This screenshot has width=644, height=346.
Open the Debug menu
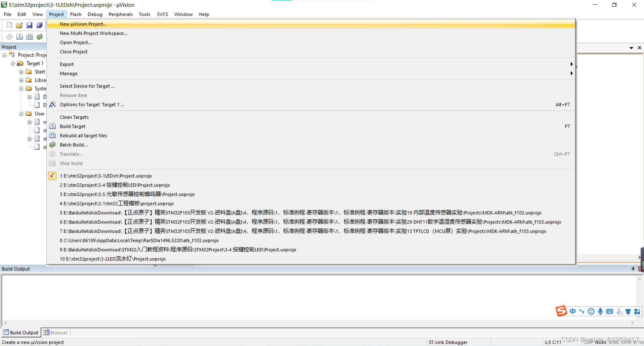coord(95,14)
